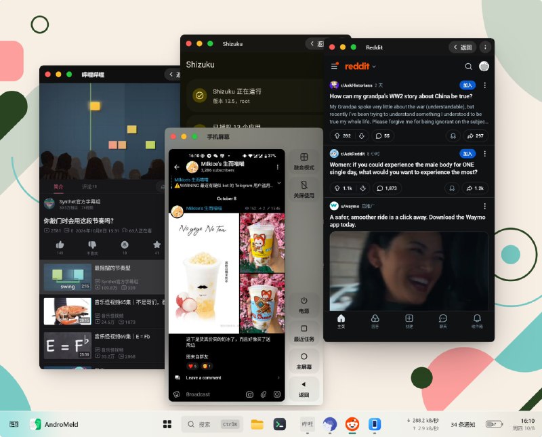This screenshot has width=542, height=437.
Task: Click the taskbar 搜索 search field
Action: click(212, 424)
